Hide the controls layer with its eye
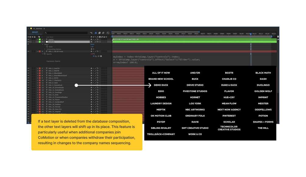This screenshot has width=306, height=177. click(28, 42)
